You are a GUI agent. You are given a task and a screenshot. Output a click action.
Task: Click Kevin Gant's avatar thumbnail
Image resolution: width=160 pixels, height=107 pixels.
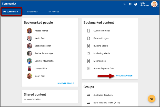(29, 38)
